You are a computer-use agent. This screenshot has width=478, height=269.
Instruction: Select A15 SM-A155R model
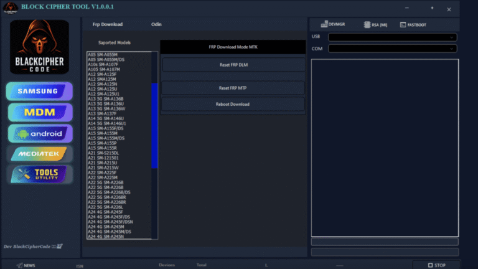[103, 148]
